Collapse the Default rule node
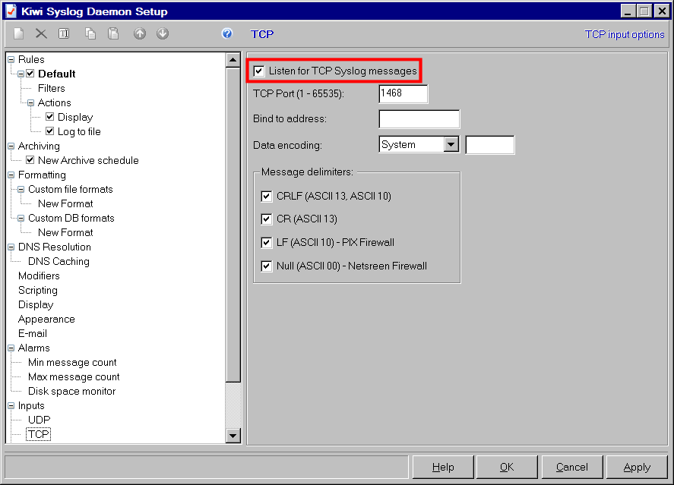 tap(21, 74)
